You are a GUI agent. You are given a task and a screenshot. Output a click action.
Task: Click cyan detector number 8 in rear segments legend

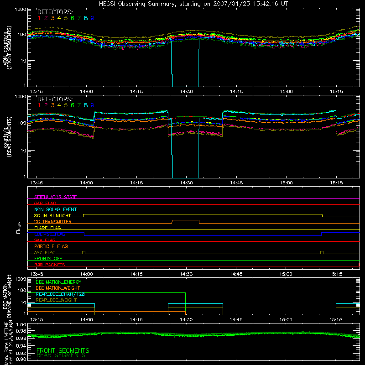86,105
